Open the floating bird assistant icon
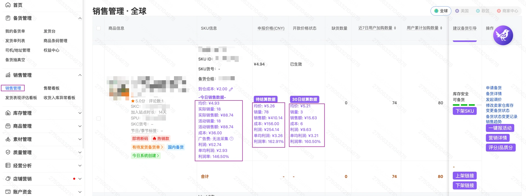526x196 pixels. [x=503, y=35]
